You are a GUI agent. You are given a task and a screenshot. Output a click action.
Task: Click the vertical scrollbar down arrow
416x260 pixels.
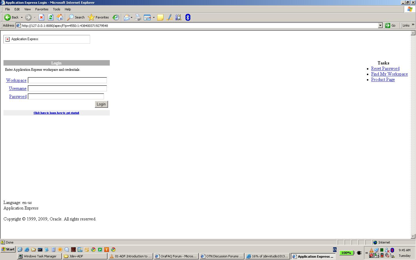coord(413,236)
